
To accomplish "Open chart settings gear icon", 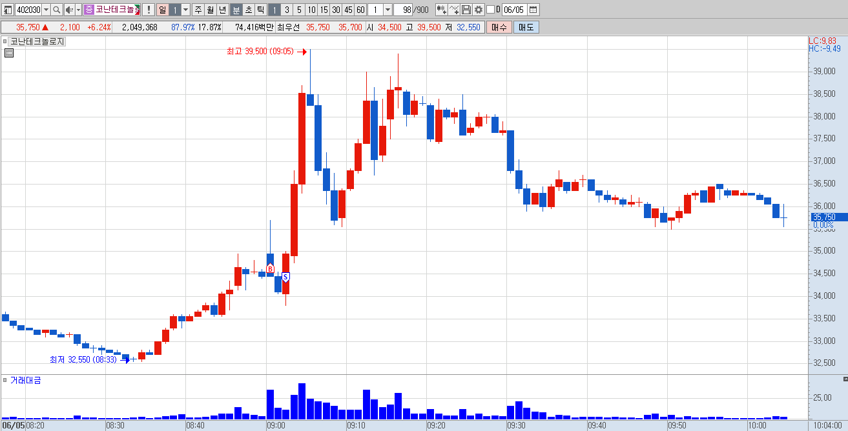I will [x=479, y=10].
